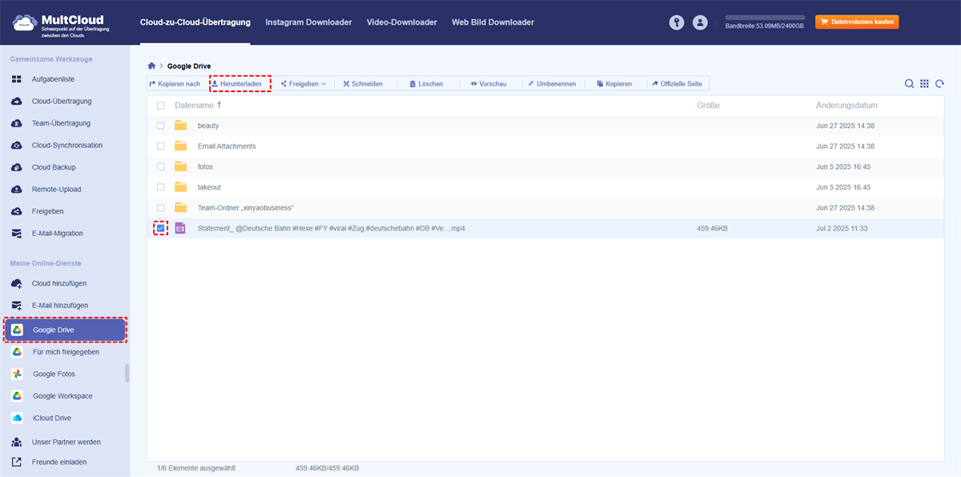
Task: Click Kopieren toolbar button
Action: (x=614, y=83)
